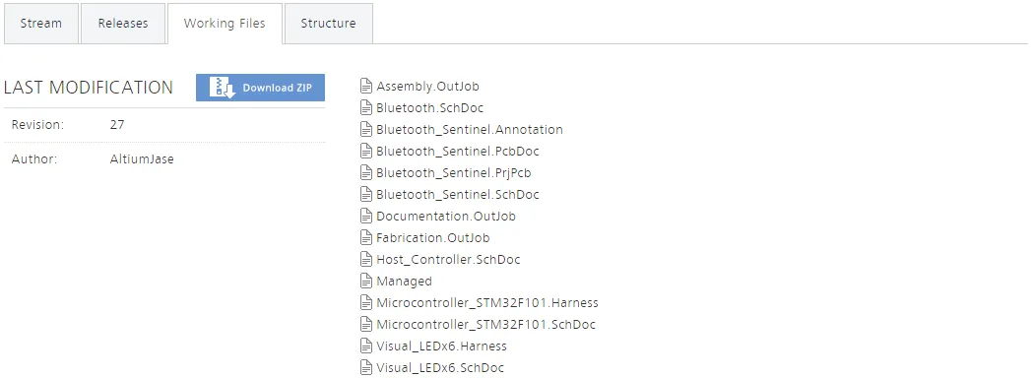1031x378 pixels.
Task: Click the icon for Visual_LEDx6.Harness
Action: pos(366,346)
